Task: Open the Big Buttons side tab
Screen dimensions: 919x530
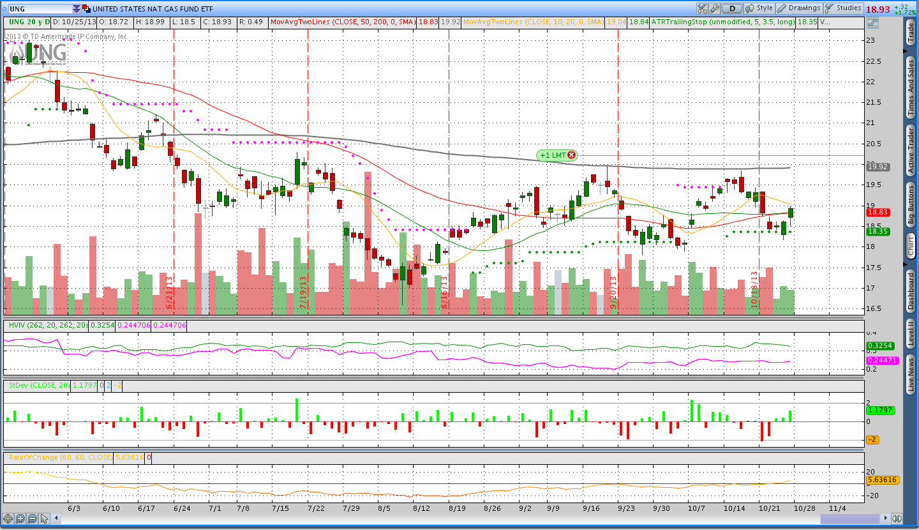Action: pyautogui.click(x=911, y=204)
